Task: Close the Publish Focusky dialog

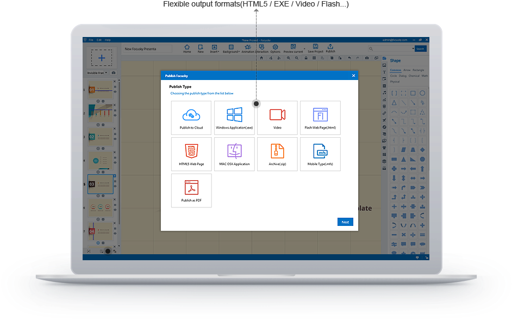Action: (x=353, y=76)
